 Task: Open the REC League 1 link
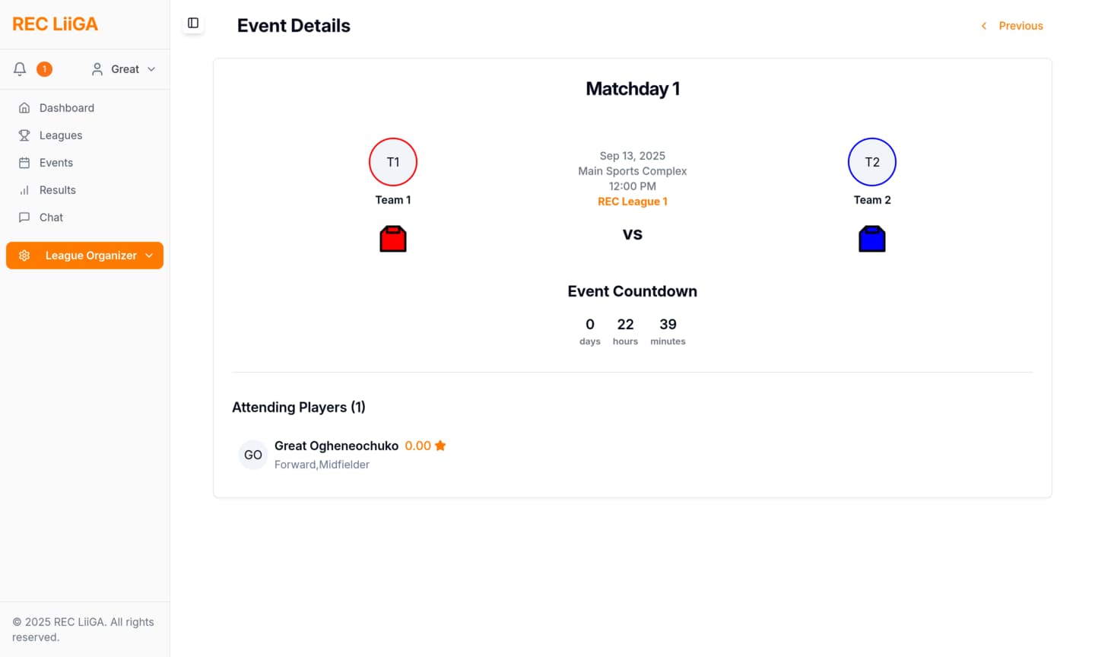pos(633,202)
